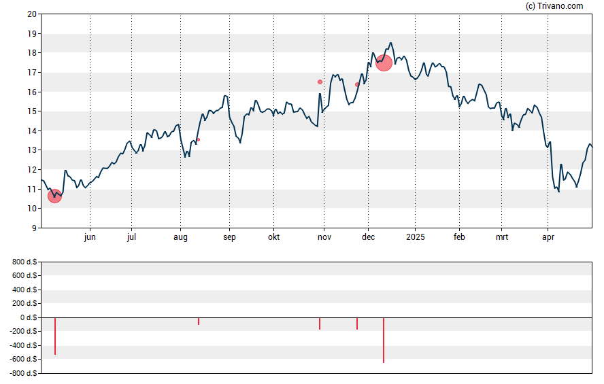Click the red volume bar in May
The image size is (604, 384).
point(55,336)
